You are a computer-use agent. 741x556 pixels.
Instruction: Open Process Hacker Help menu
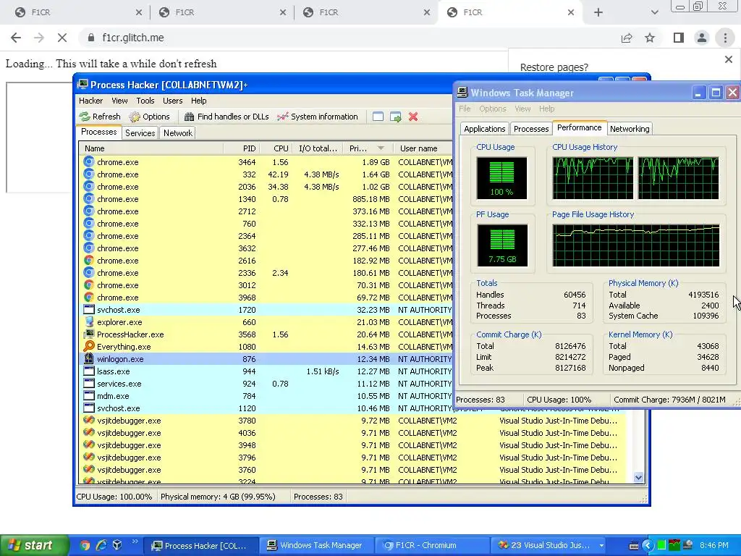coord(198,101)
